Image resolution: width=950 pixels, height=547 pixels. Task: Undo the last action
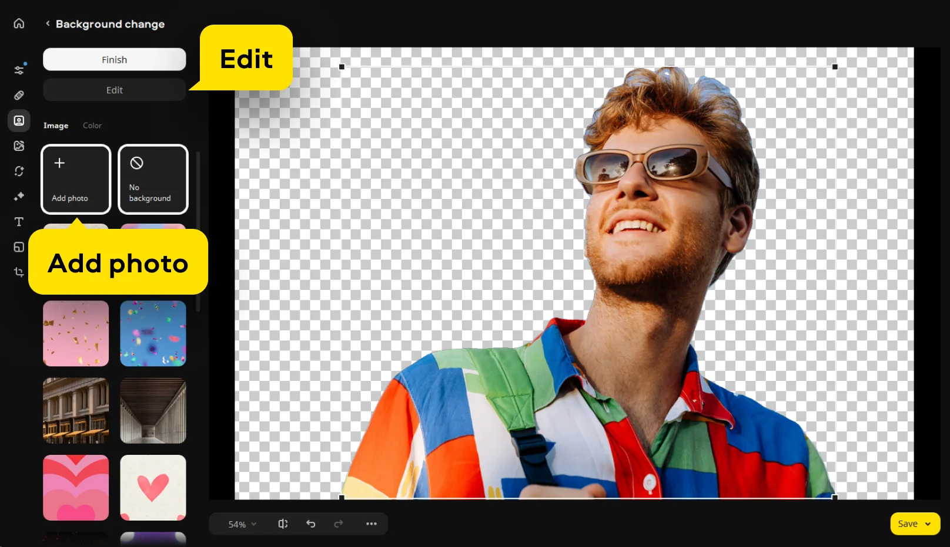311,524
